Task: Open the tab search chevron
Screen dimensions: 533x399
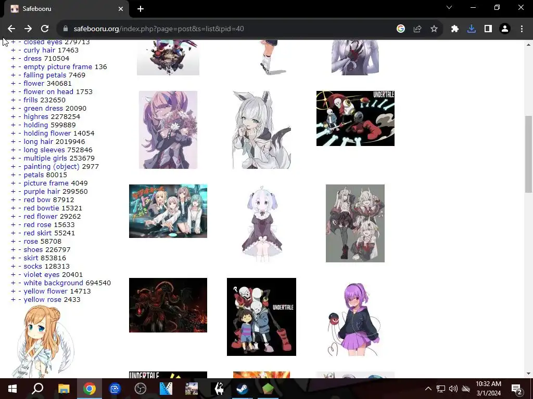Action: click(x=449, y=7)
